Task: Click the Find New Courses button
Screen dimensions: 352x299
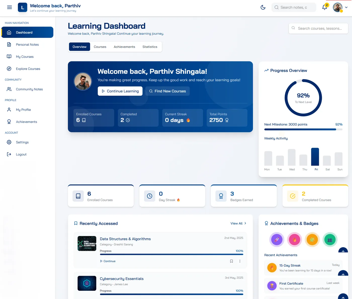Action: click(x=167, y=91)
